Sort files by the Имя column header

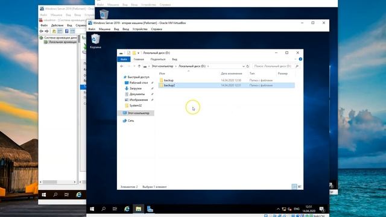point(162,74)
